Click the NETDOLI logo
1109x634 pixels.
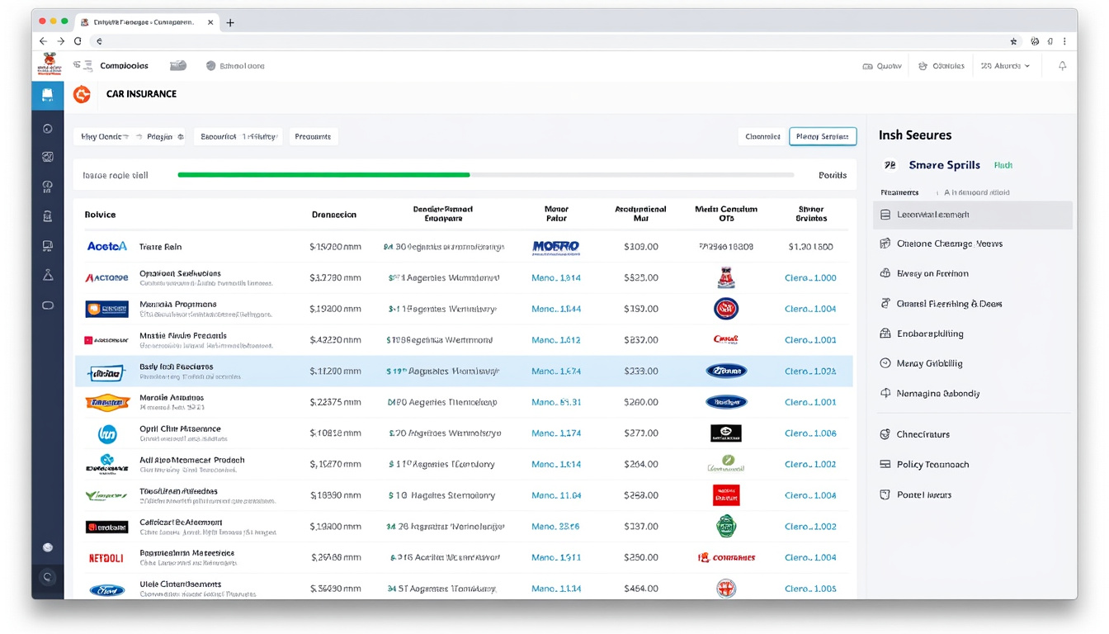point(106,558)
